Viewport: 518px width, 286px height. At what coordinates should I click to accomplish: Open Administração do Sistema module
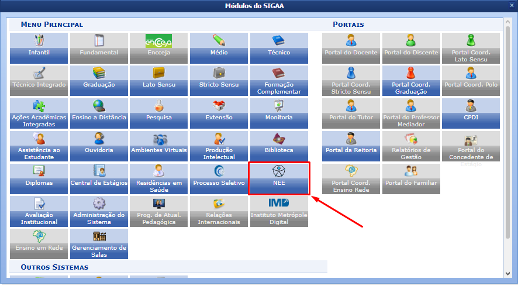pos(99,211)
